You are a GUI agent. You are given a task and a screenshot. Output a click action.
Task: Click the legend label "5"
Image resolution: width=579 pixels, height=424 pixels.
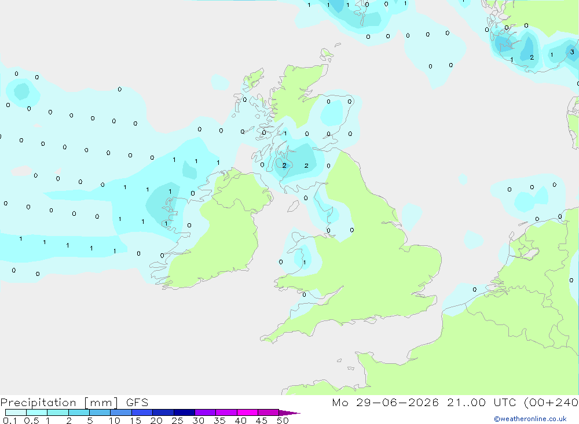(90, 421)
